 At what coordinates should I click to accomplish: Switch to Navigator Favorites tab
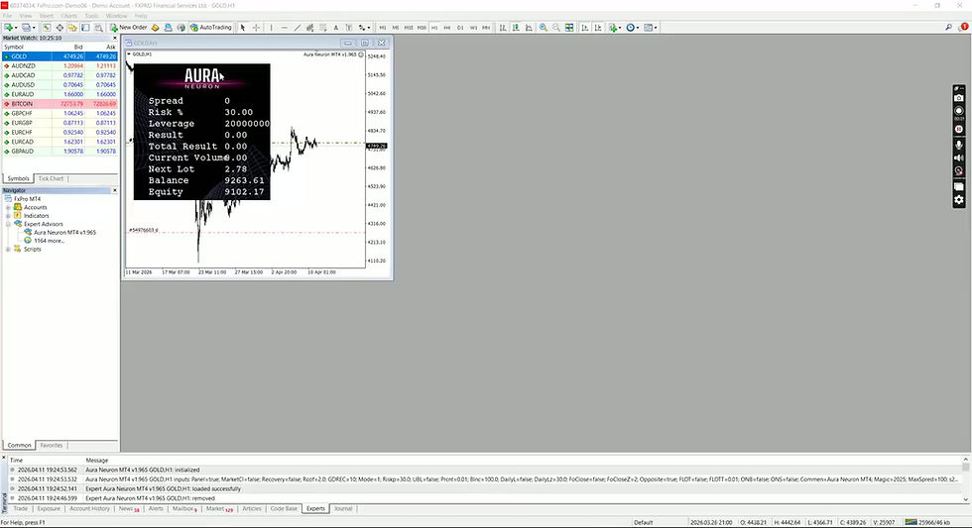click(x=52, y=445)
